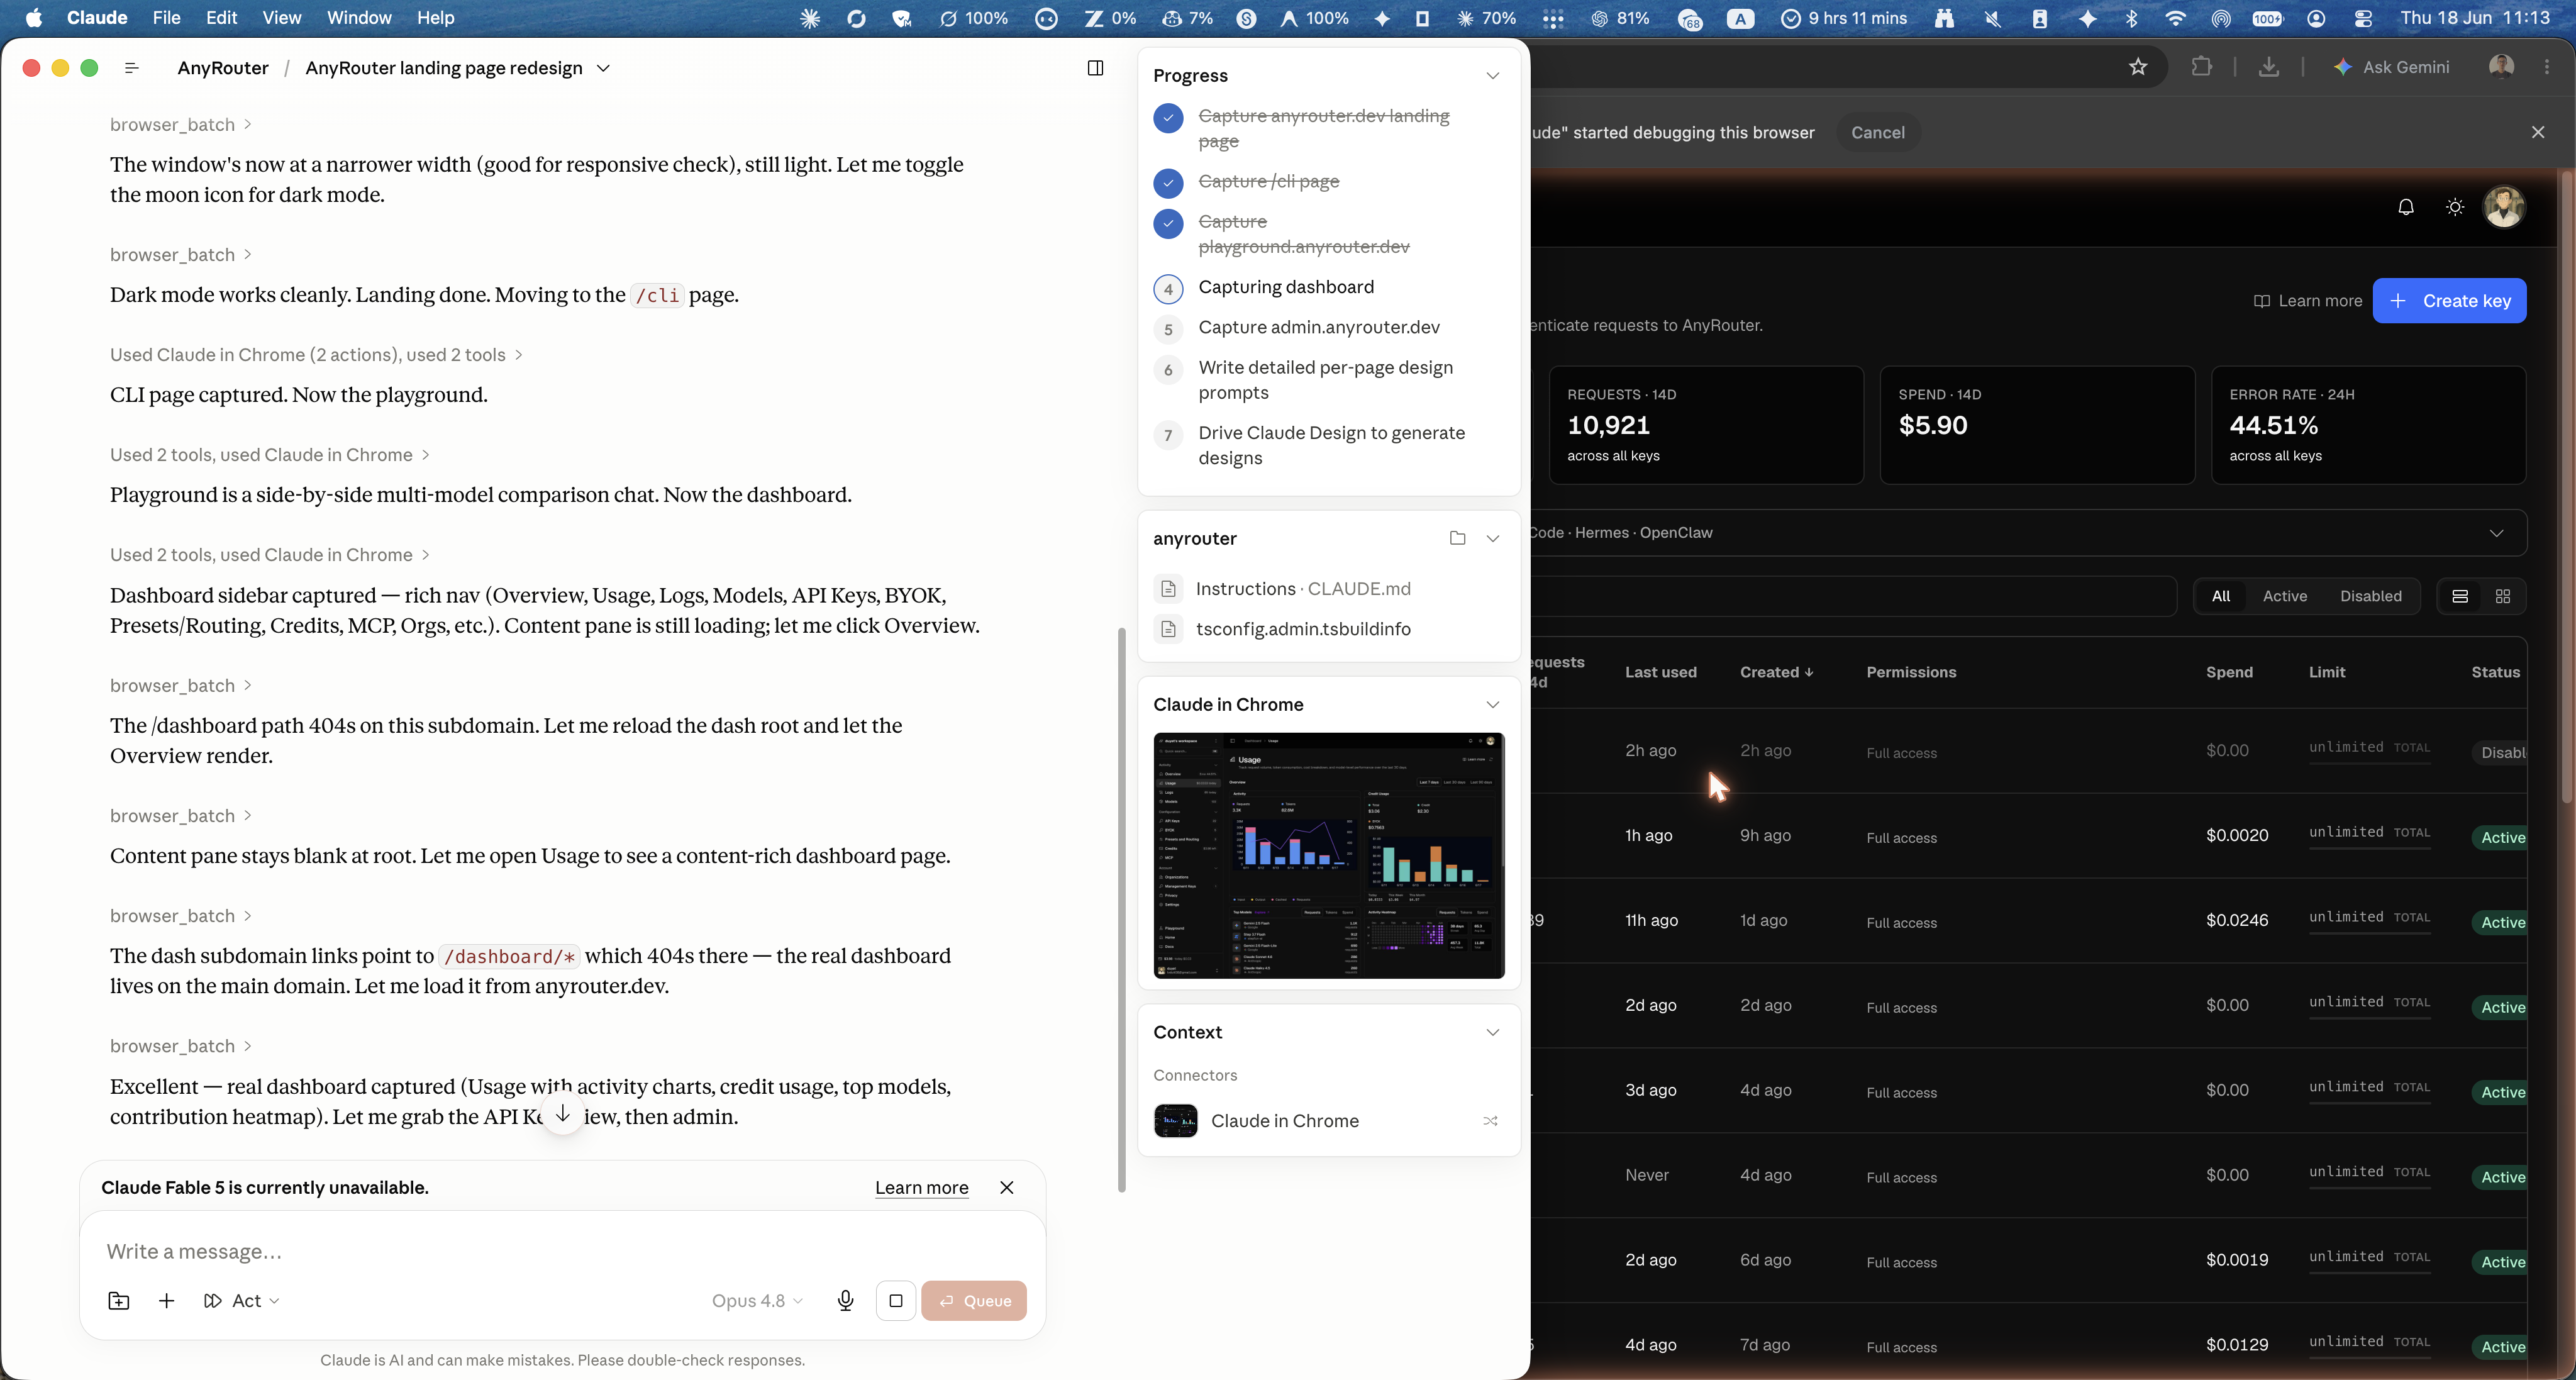The height and width of the screenshot is (1380, 2576).
Task: Close the debugging notification bar in Chrome
Action: coord(2538,132)
